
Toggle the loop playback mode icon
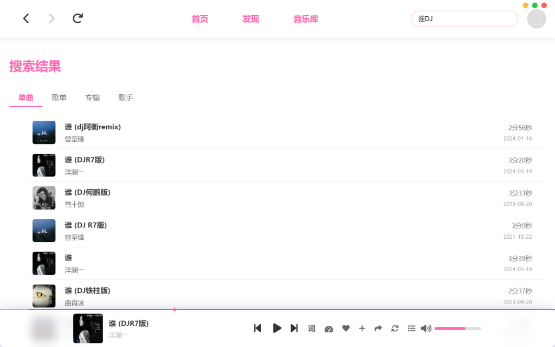[395, 329]
